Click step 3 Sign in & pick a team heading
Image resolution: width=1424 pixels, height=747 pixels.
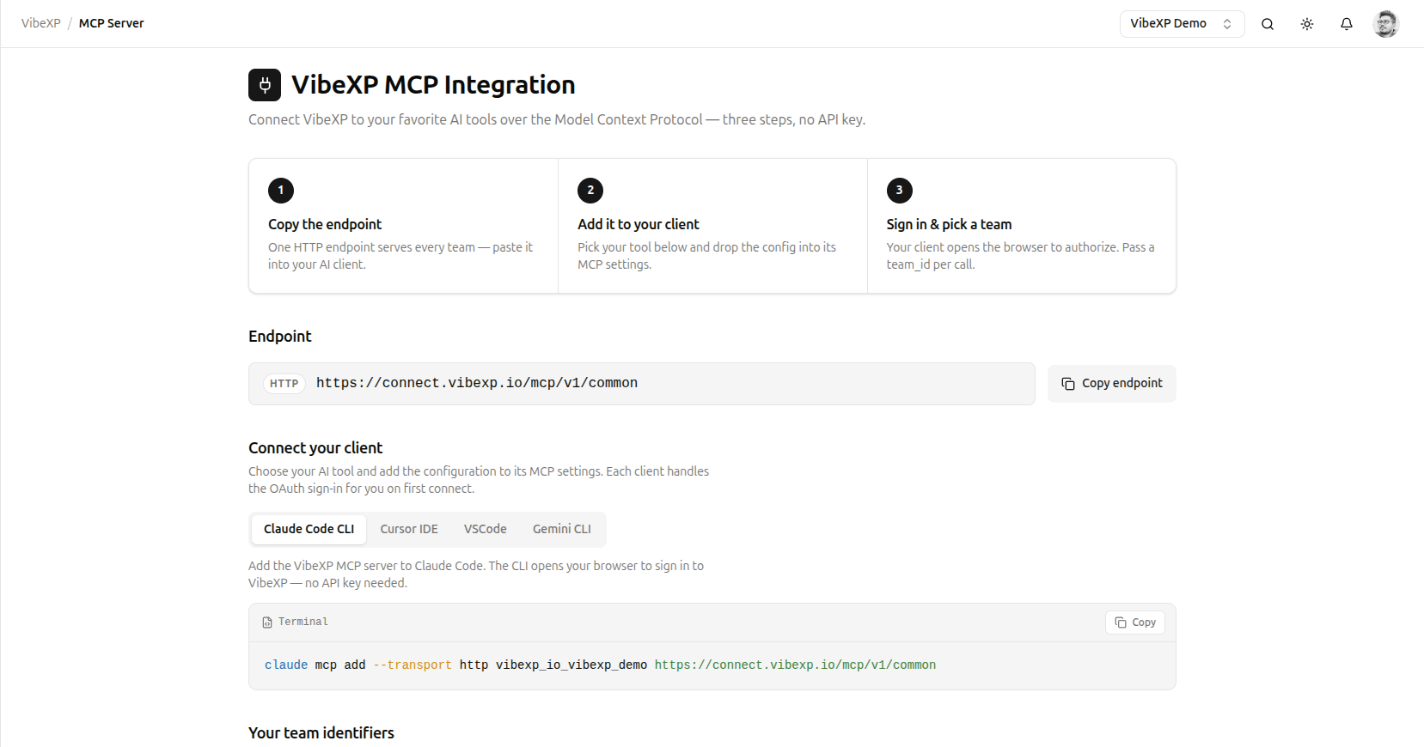949,224
